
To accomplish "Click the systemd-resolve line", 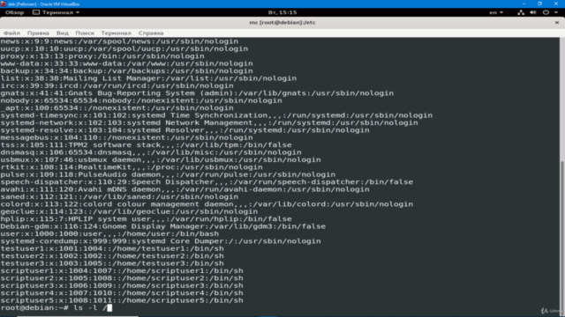I will 185,130.
